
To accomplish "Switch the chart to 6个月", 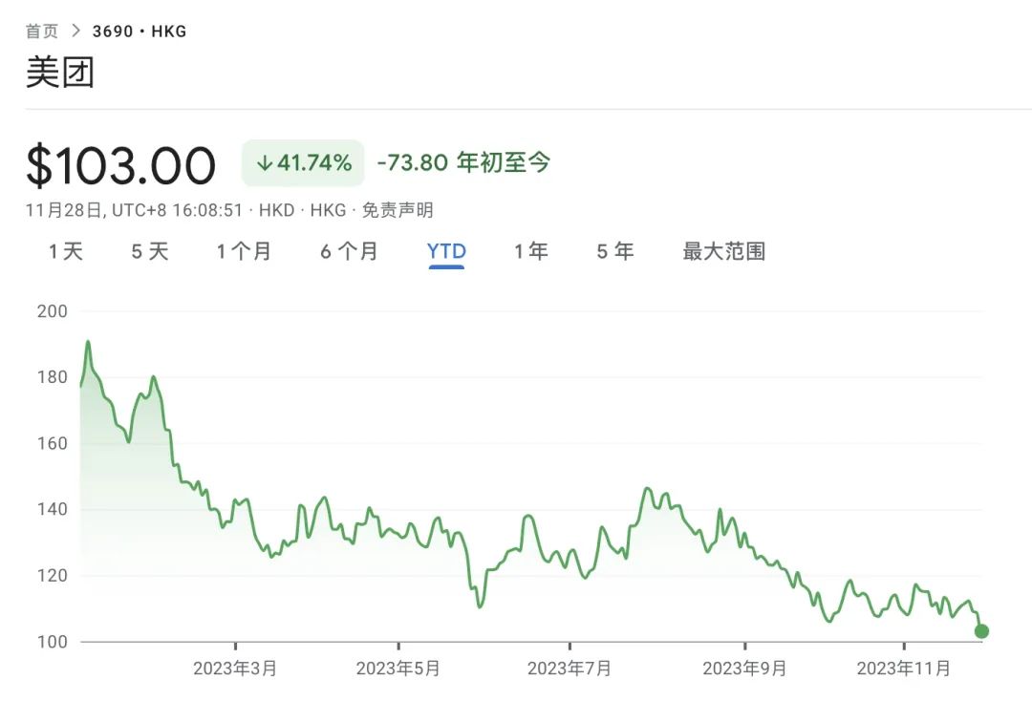I will [x=349, y=251].
